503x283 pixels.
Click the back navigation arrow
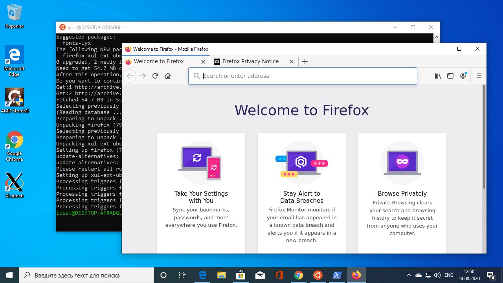coord(130,76)
